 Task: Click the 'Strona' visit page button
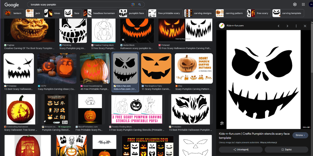300,135
